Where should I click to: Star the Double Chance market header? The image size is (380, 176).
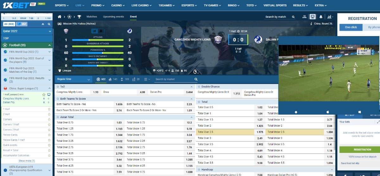[x=199, y=86]
